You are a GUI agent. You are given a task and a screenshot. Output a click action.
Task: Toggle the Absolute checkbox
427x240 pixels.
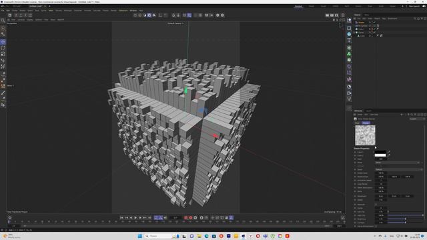pyautogui.click(x=376, y=205)
